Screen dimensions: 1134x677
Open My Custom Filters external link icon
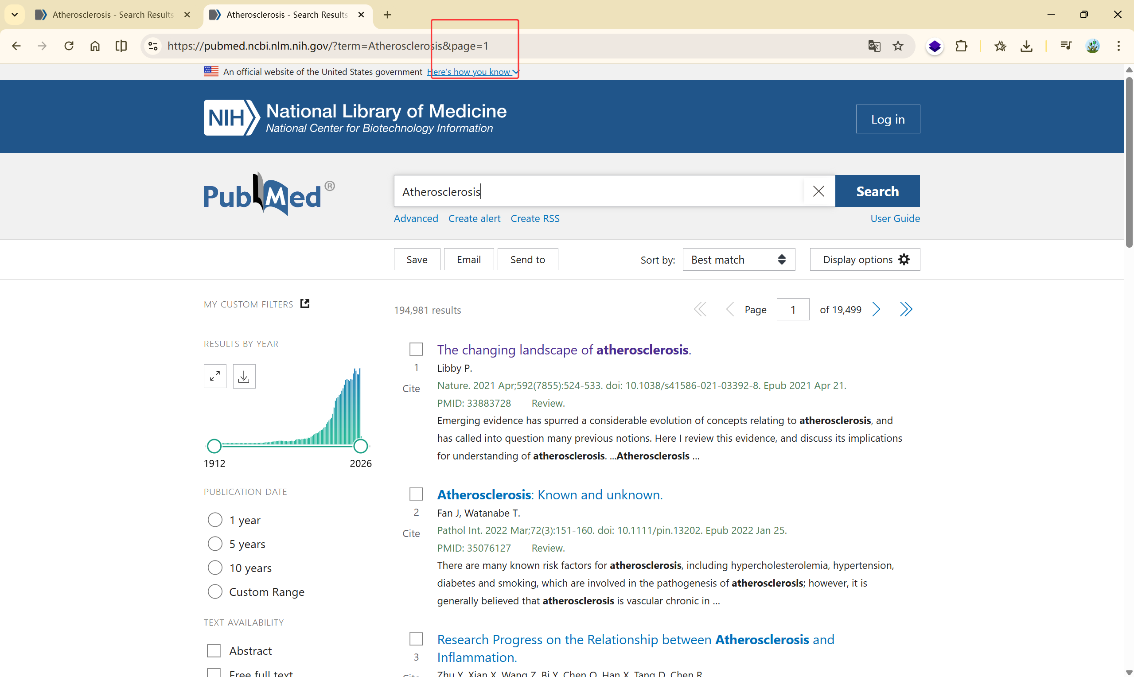pos(305,303)
